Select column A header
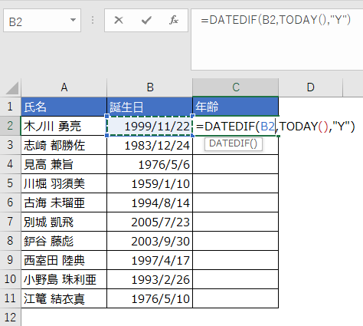363x326 pixels. pyautogui.click(x=64, y=87)
